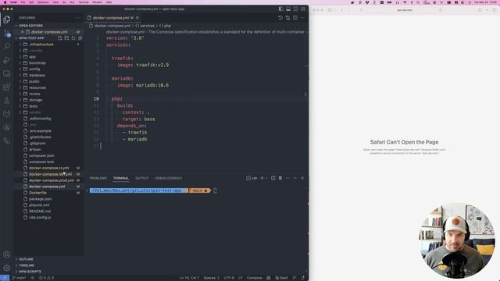Open the Dockerfile in file tree
Screen dimensions: 500x281
pyautogui.click(x=37, y=193)
